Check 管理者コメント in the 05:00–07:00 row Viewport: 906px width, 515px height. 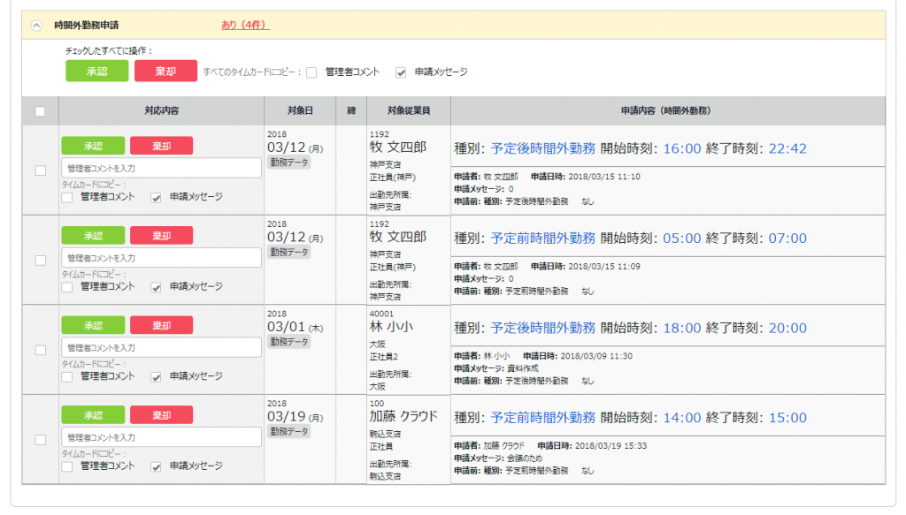click(67, 287)
